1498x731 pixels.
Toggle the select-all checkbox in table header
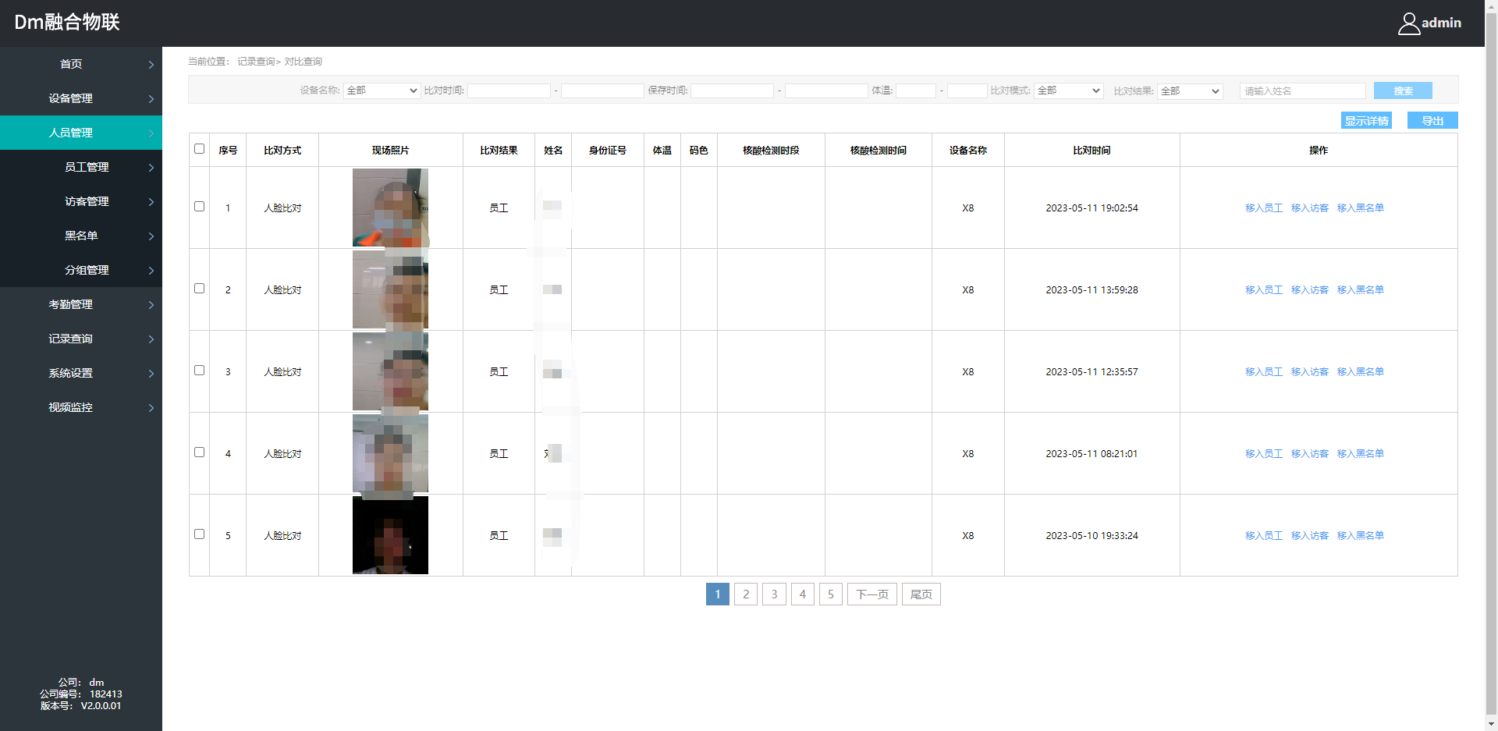click(x=199, y=149)
